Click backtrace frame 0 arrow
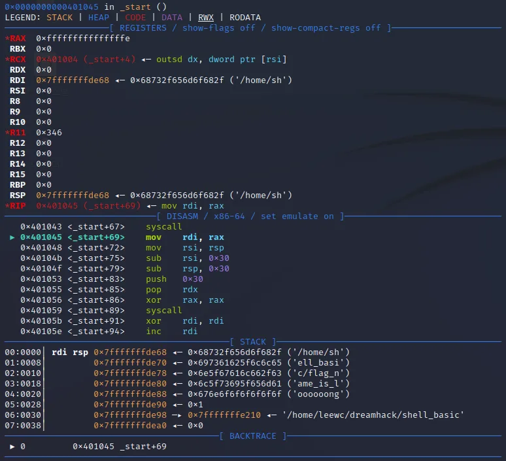This screenshot has height=461, width=506. pos(12,447)
